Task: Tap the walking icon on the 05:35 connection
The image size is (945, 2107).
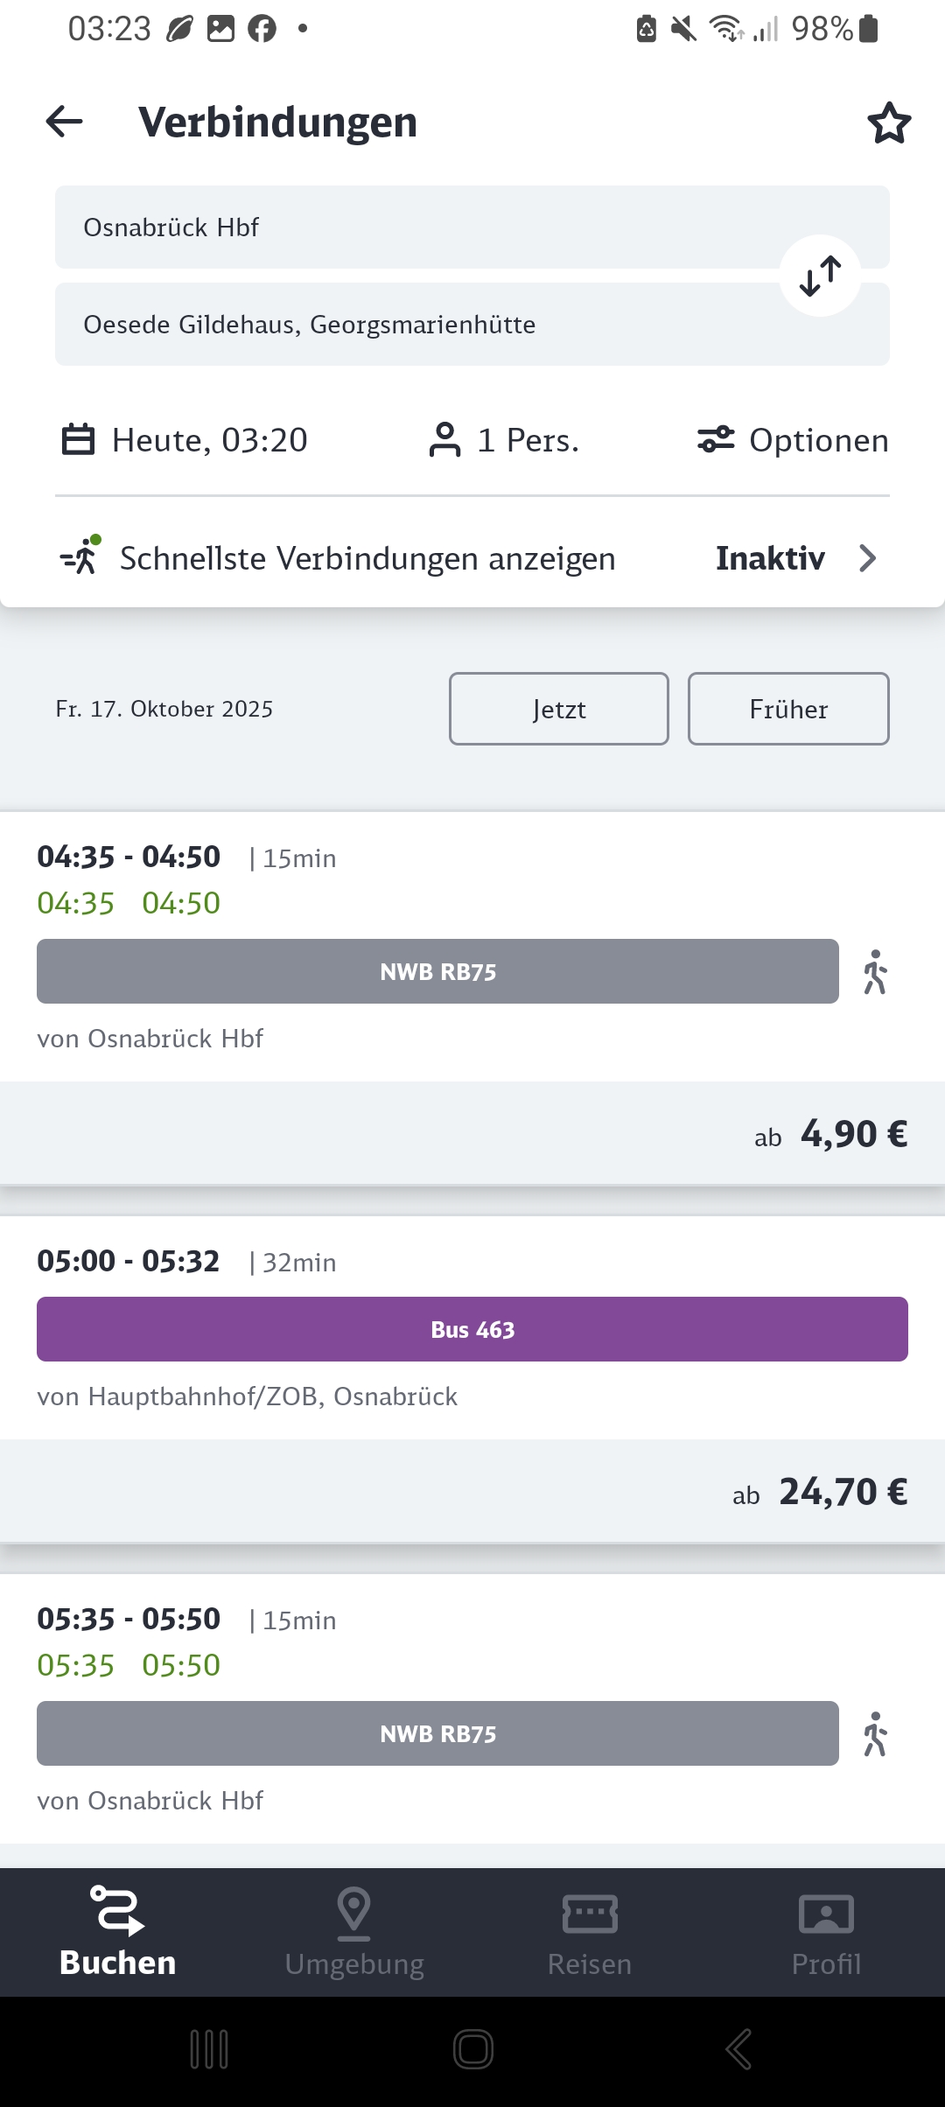Action: coord(875,1734)
